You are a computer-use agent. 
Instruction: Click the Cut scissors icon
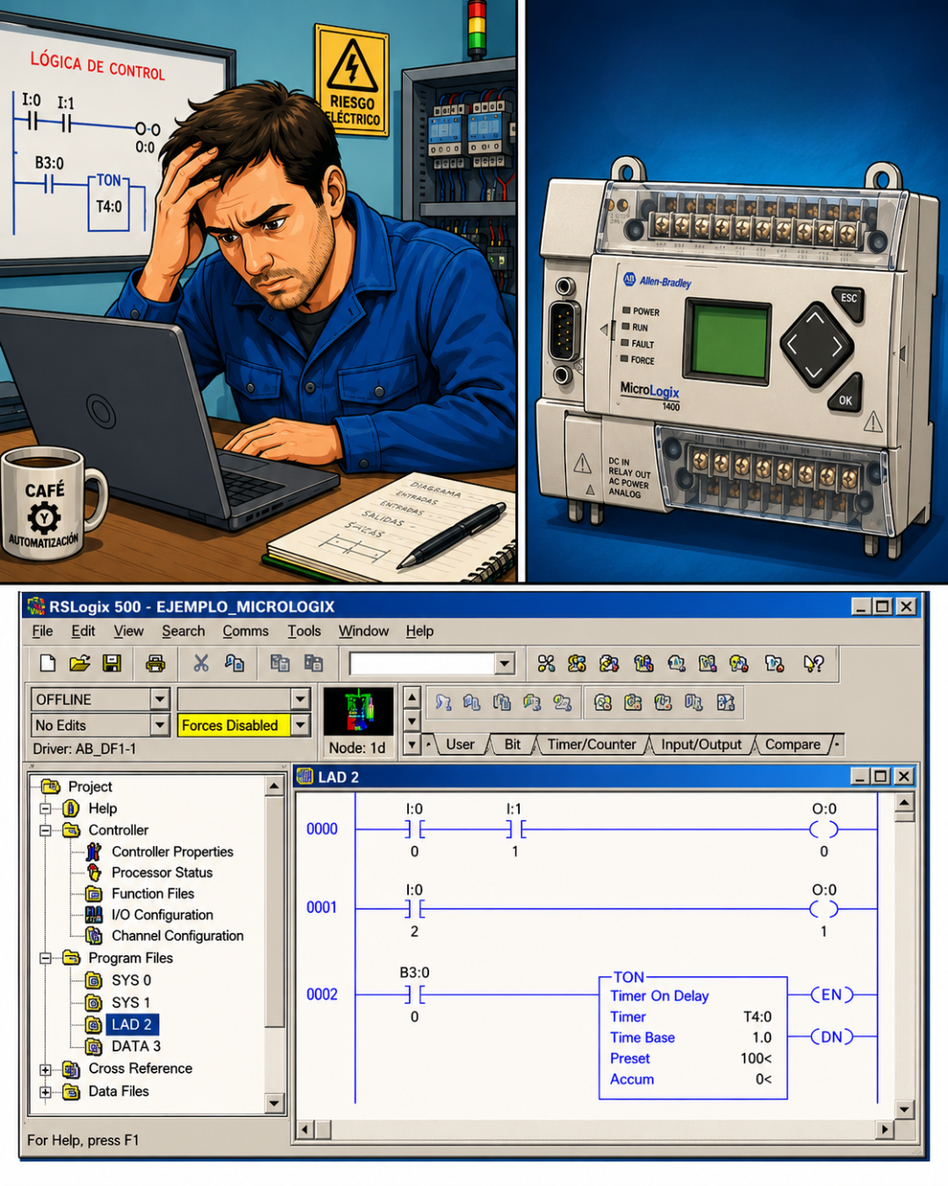coord(201,663)
